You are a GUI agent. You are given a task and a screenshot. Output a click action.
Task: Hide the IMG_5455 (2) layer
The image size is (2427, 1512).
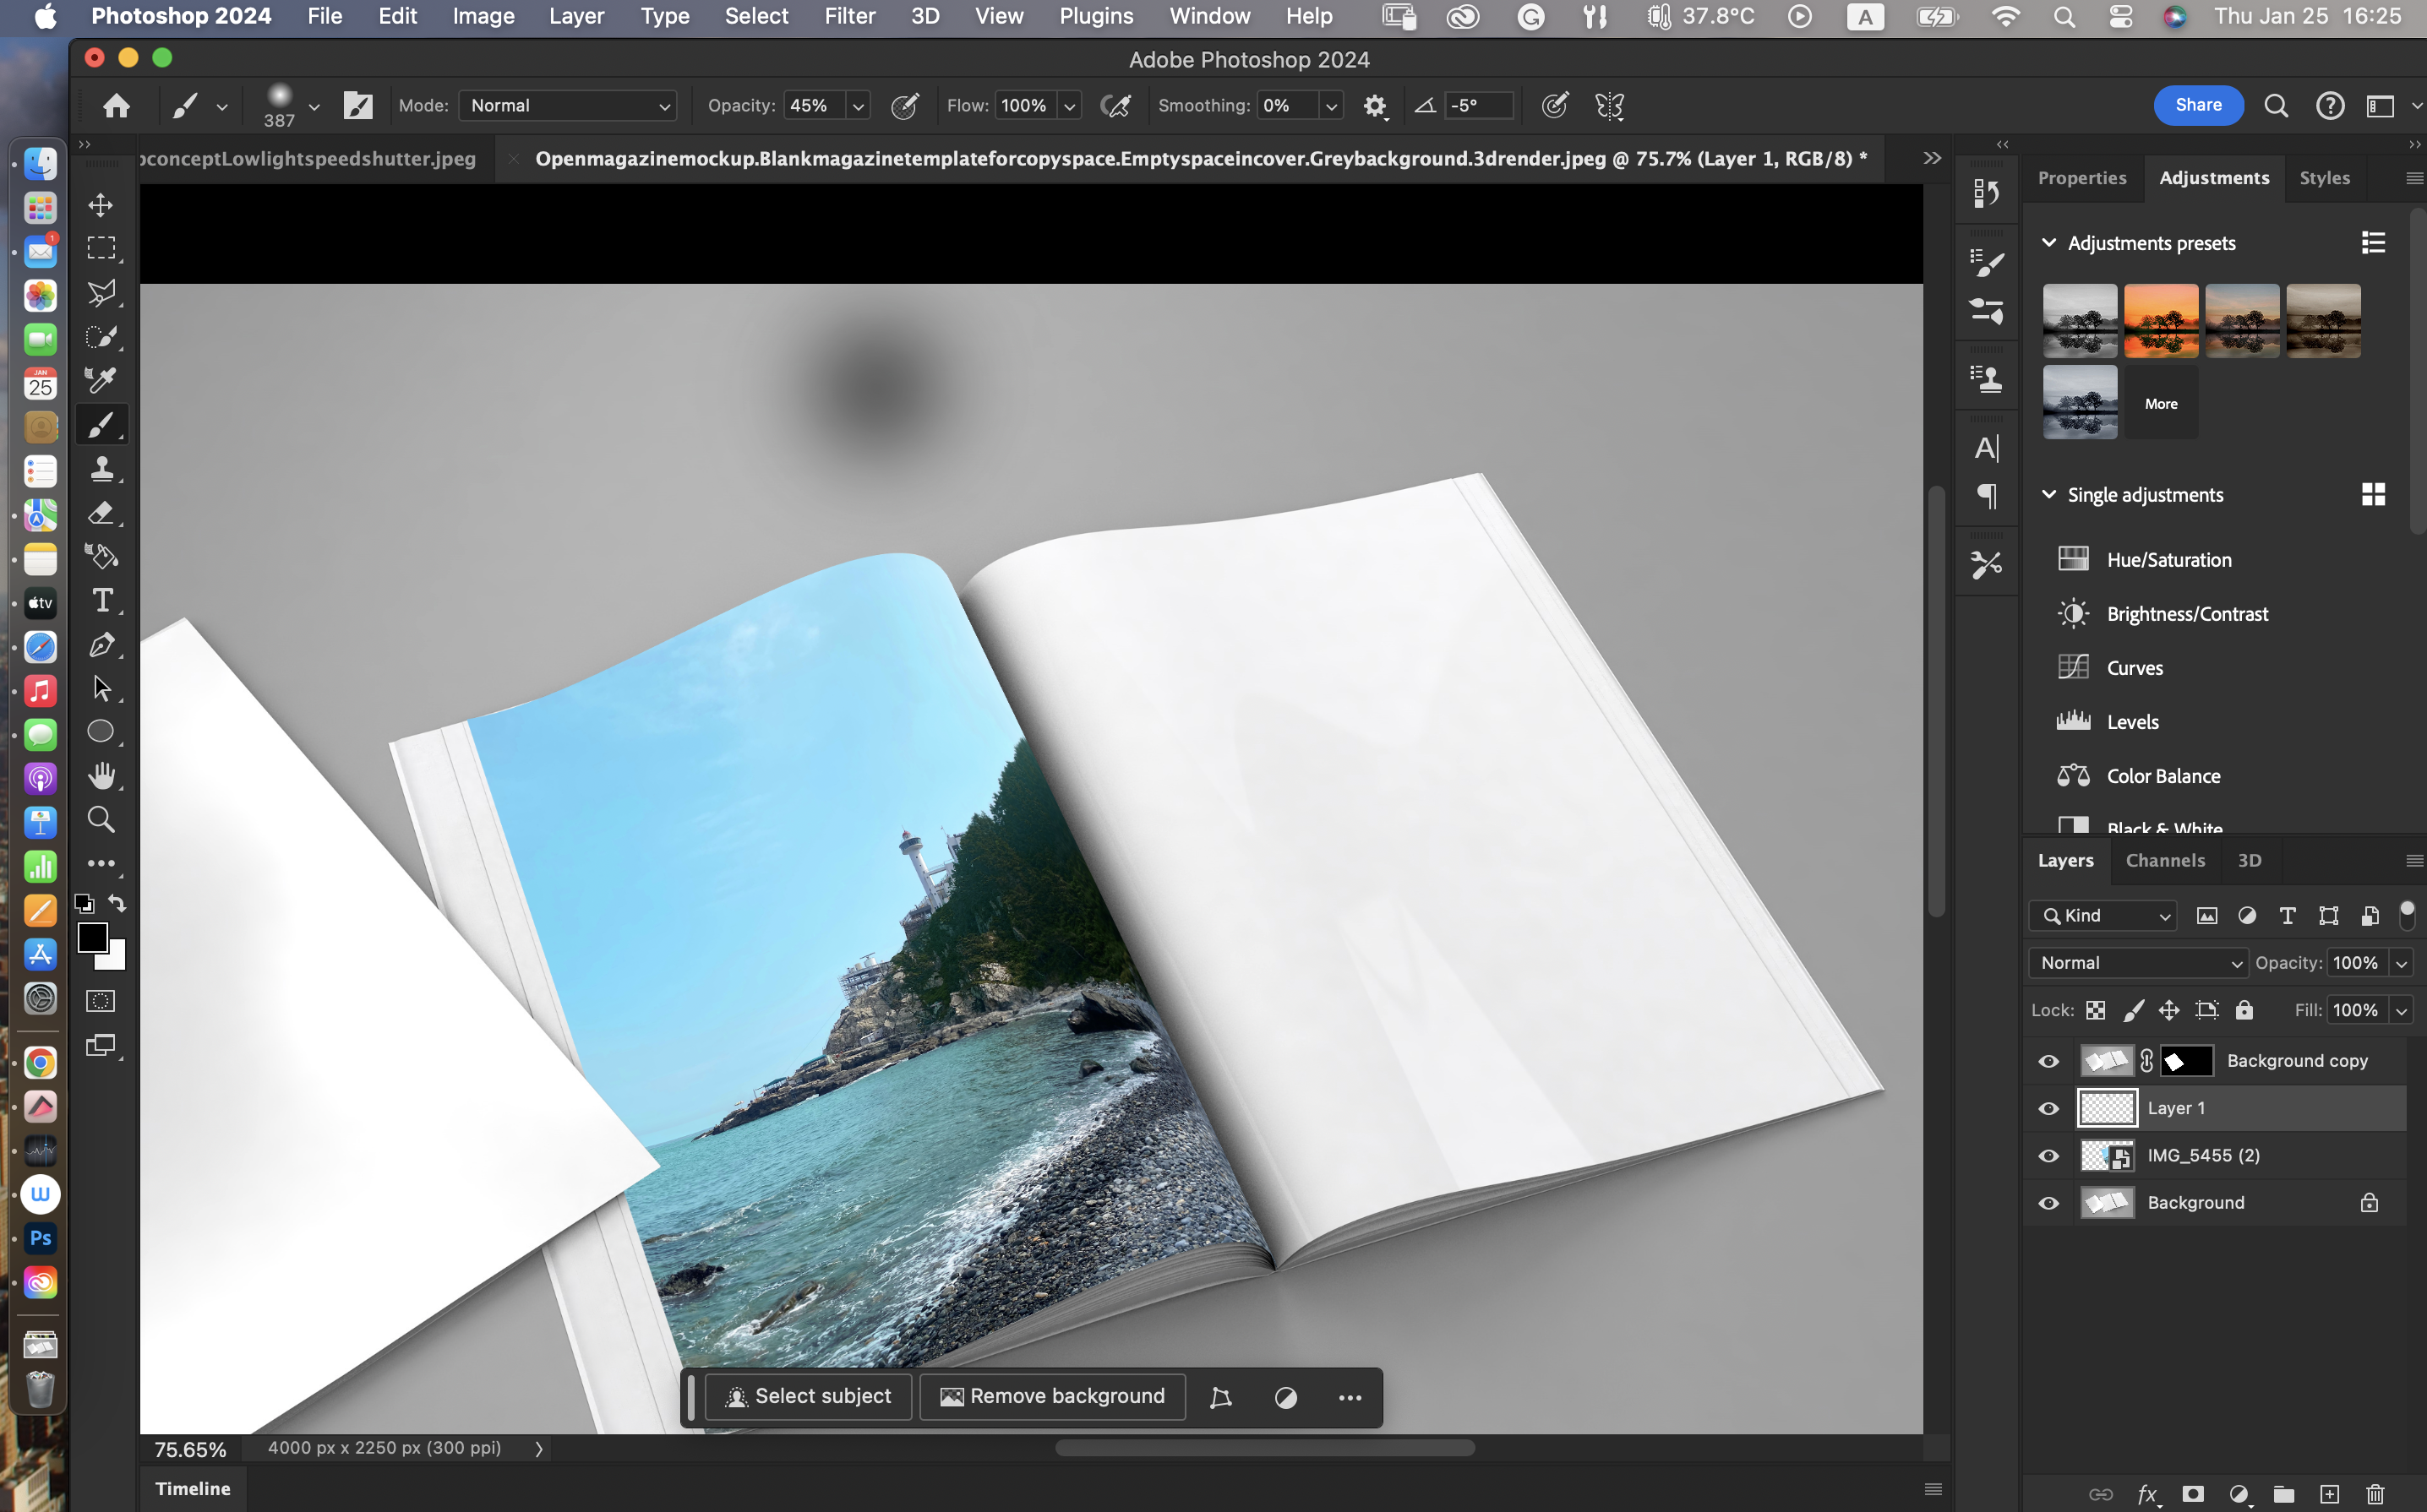(x=2049, y=1155)
